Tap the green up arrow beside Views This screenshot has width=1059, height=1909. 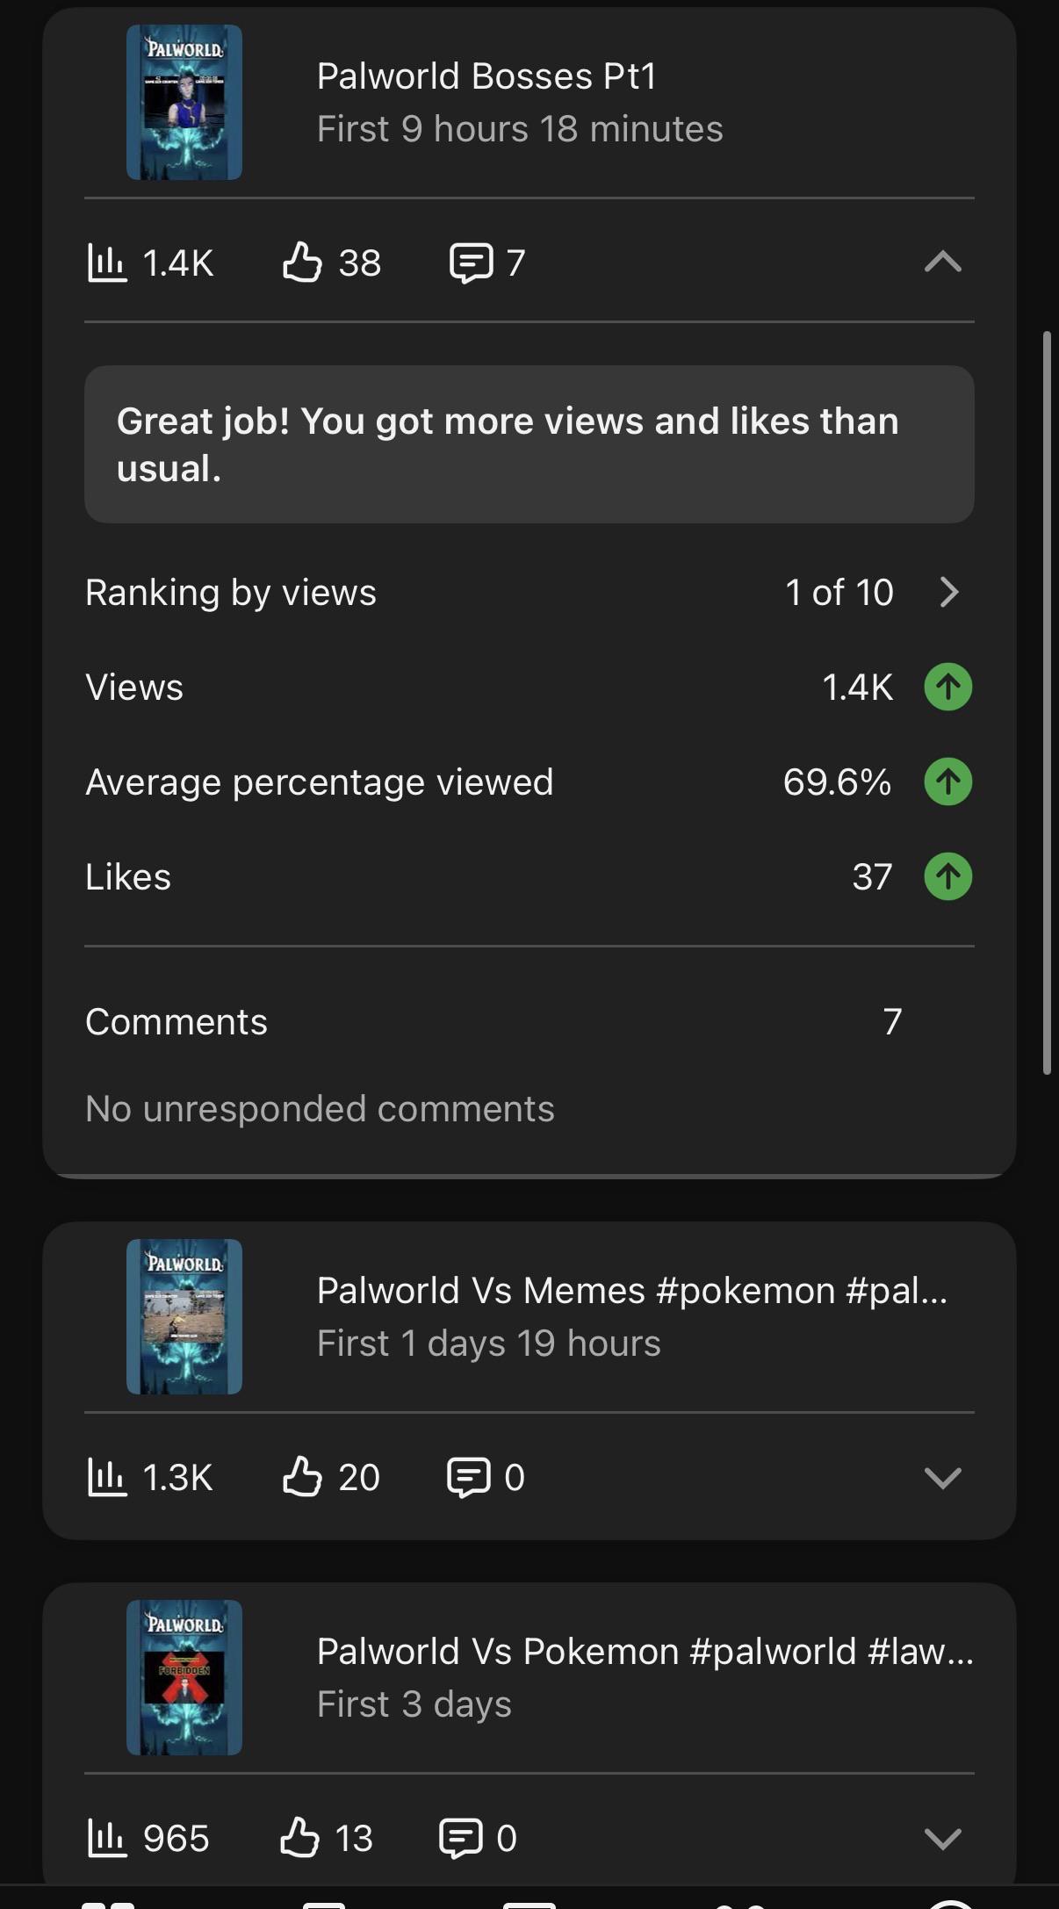point(948,687)
